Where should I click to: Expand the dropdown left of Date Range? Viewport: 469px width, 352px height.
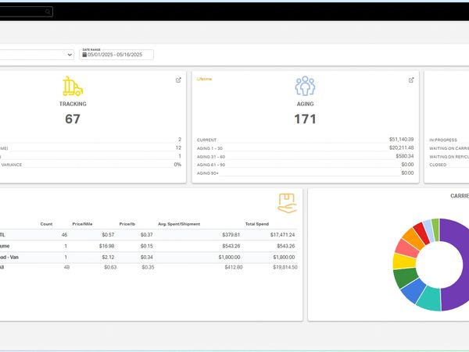[69, 55]
